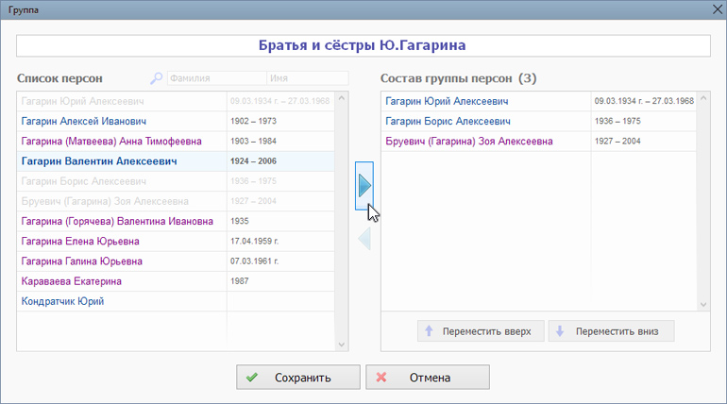Close the Группа dialog window
The height and width of the screenshot is (404, 727).
[718, 9]
